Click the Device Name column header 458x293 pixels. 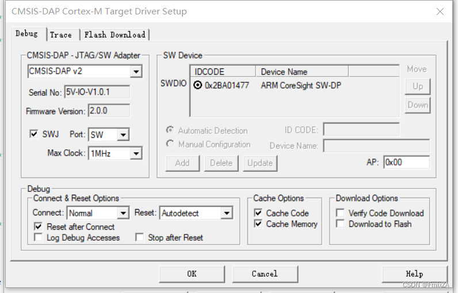[x=302, y=72]
